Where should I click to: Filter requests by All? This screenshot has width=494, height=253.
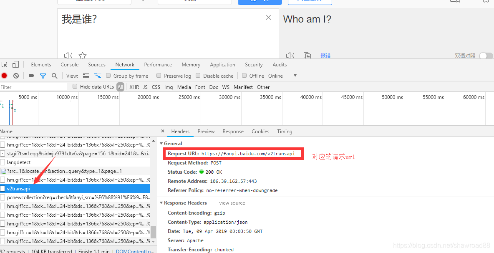pyautogui.click(x=120, y=87)
